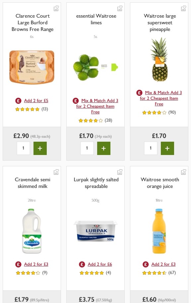Click the save icon on smooth orange juice card
Viewport: 191px width, 303px height.
click(x=183, y=172)
